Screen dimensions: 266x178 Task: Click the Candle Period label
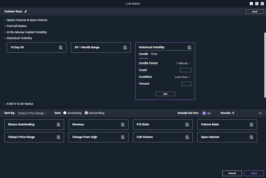[148, 63]
